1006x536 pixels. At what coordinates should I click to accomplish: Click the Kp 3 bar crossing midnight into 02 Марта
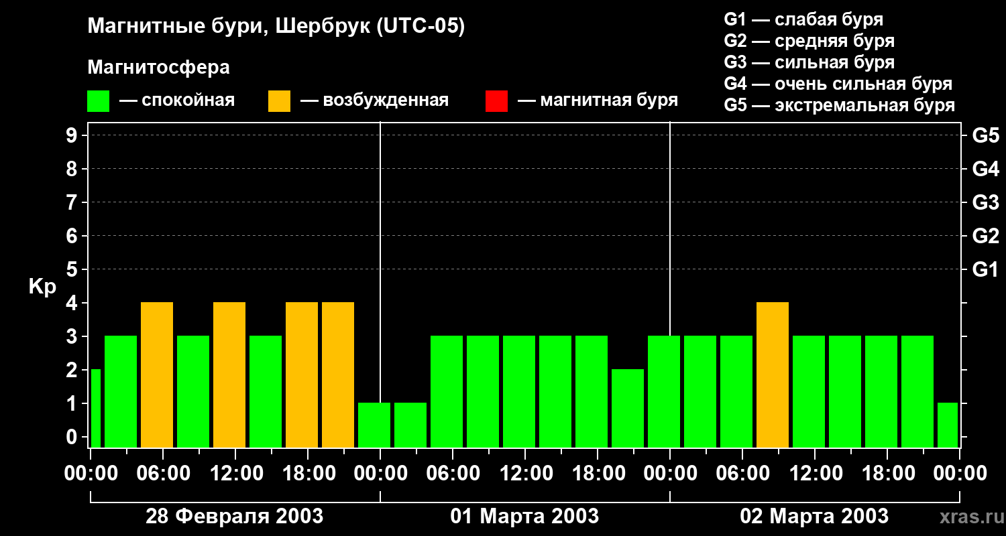pos(664,391)
